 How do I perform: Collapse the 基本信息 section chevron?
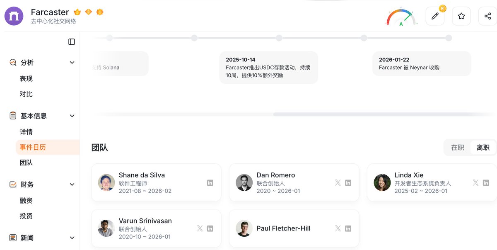coord(72,116)
